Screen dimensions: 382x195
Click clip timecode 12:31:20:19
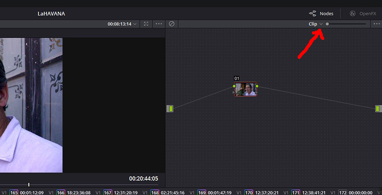(x=126, y=193)
